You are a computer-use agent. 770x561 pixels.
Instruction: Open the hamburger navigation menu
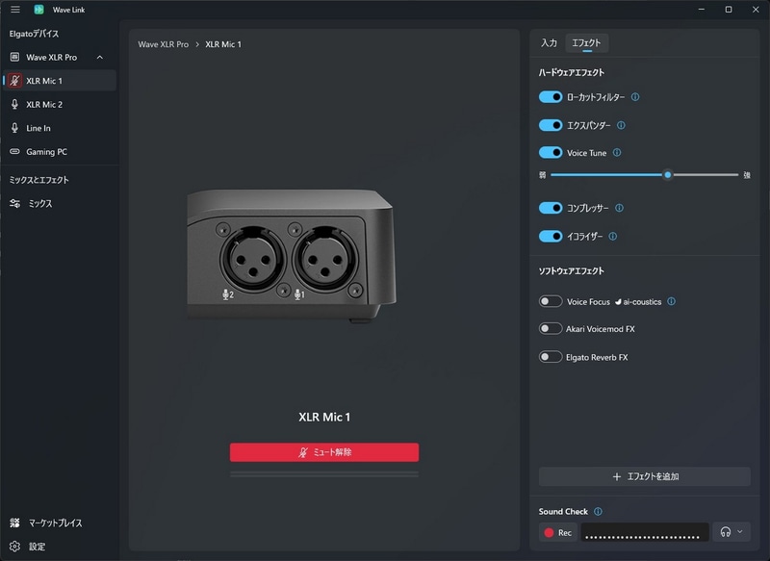tap(15, 10)
